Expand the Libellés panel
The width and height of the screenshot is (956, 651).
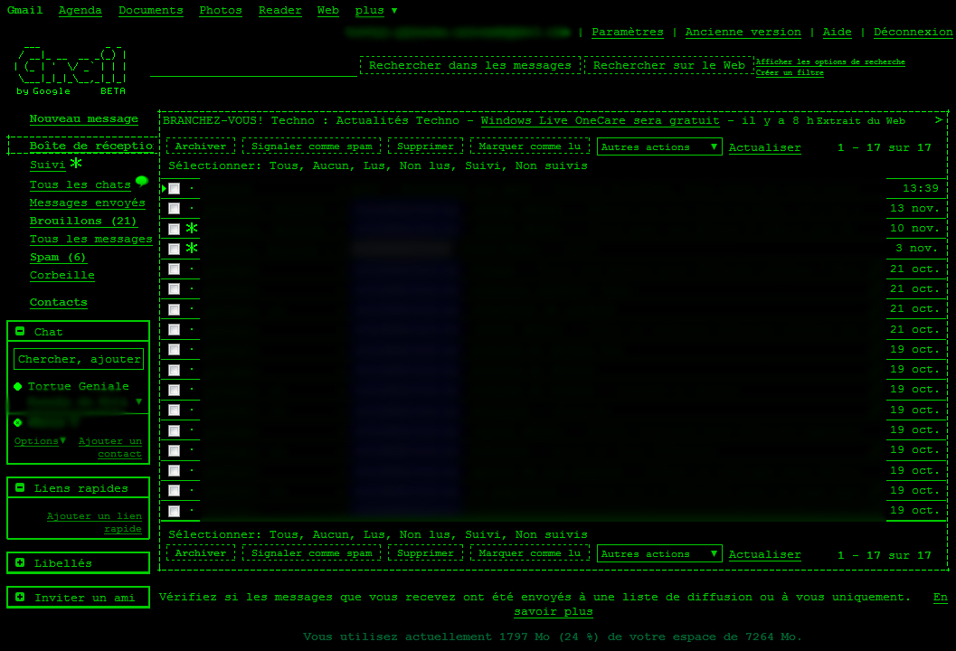[20, 563]
